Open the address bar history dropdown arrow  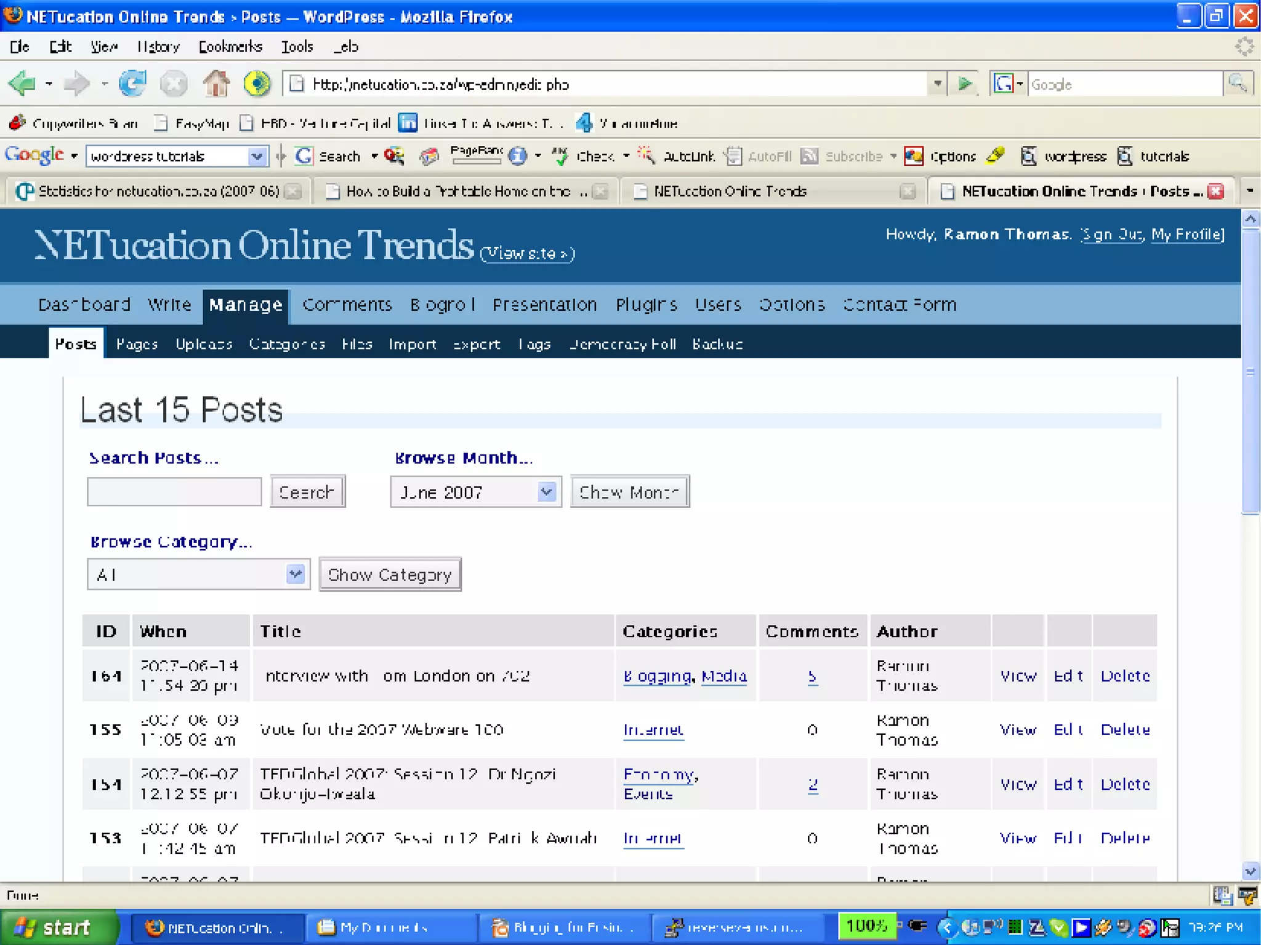coord(937,84)
